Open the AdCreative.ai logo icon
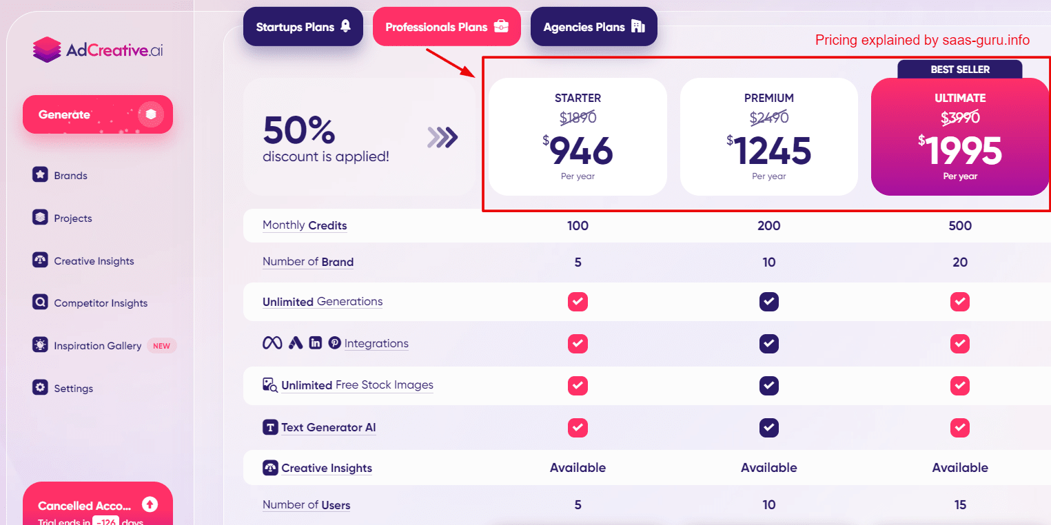Screen dimensions: 1051x525 [x=48, y=49]
